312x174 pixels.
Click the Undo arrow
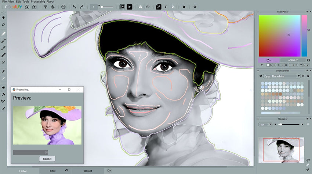(x=75, y=7)
